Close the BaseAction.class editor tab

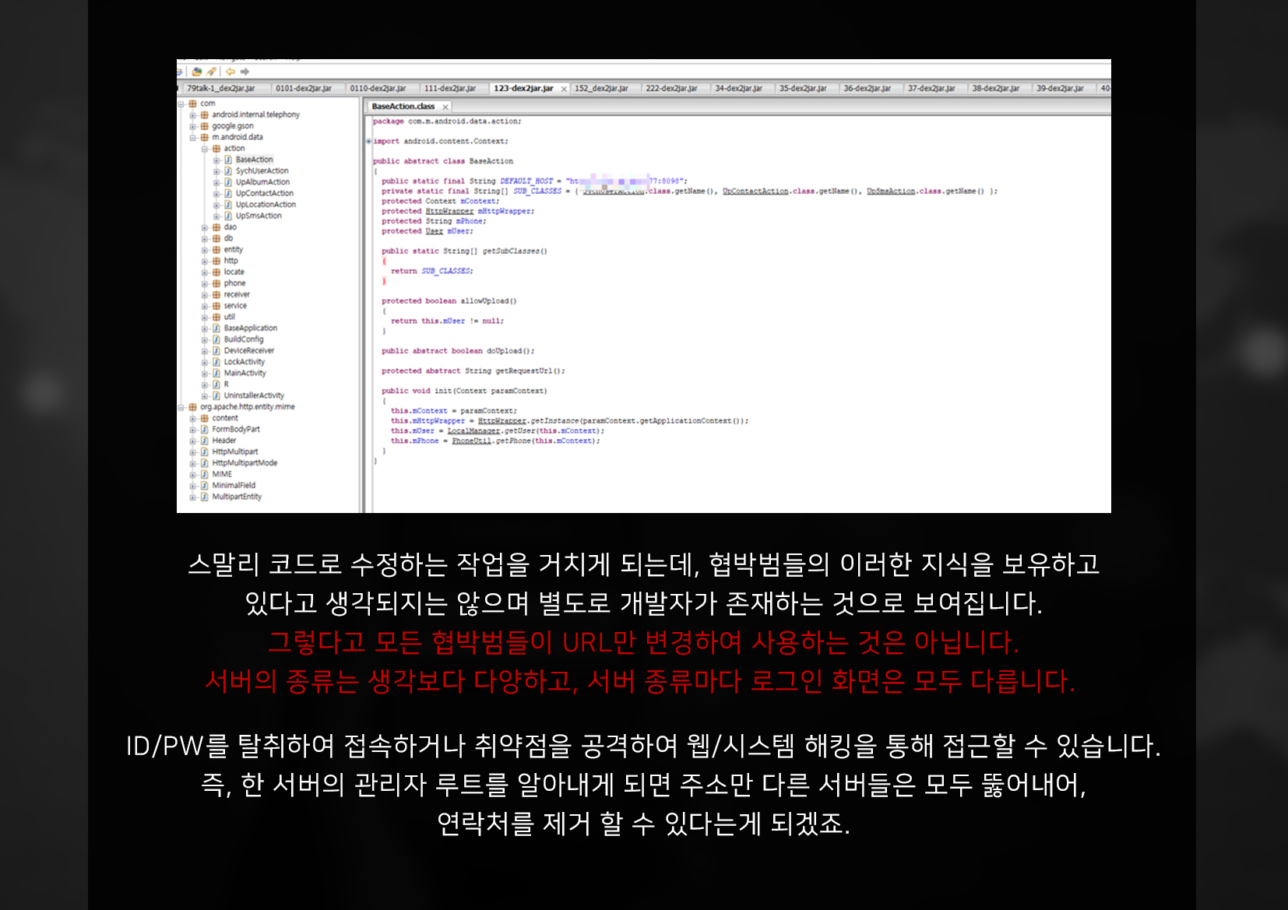pyautogui.click(x=445, y=107)
